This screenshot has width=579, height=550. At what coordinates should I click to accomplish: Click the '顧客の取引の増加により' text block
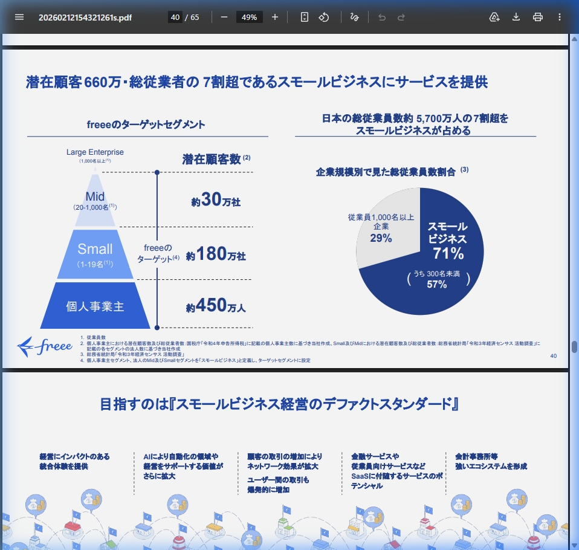(x=285, y=461)
